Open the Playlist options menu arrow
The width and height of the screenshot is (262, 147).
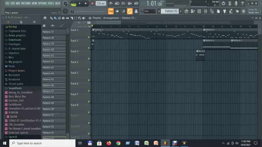[x=90, y=18]
